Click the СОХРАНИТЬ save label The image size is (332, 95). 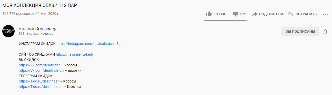(306, 14)
